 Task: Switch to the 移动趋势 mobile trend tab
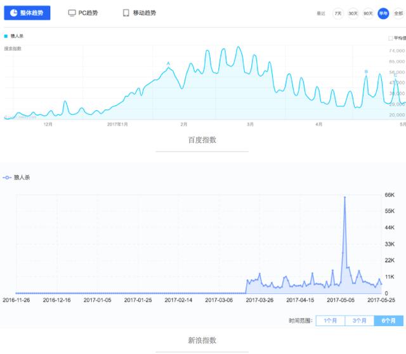[140, 13]
